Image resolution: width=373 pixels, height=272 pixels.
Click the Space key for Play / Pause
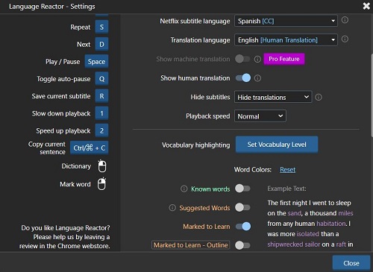(x=96, y=62)
